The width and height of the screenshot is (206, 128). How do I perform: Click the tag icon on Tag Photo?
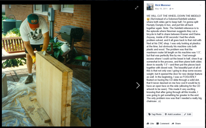point(149,114)
